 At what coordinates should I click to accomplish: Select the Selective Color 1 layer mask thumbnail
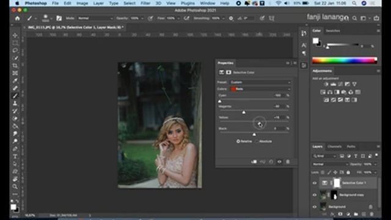coord(337,183)
